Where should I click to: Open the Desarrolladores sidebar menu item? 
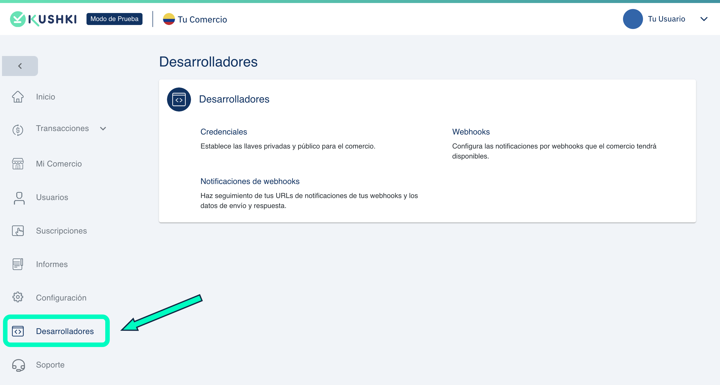[65, 331]
